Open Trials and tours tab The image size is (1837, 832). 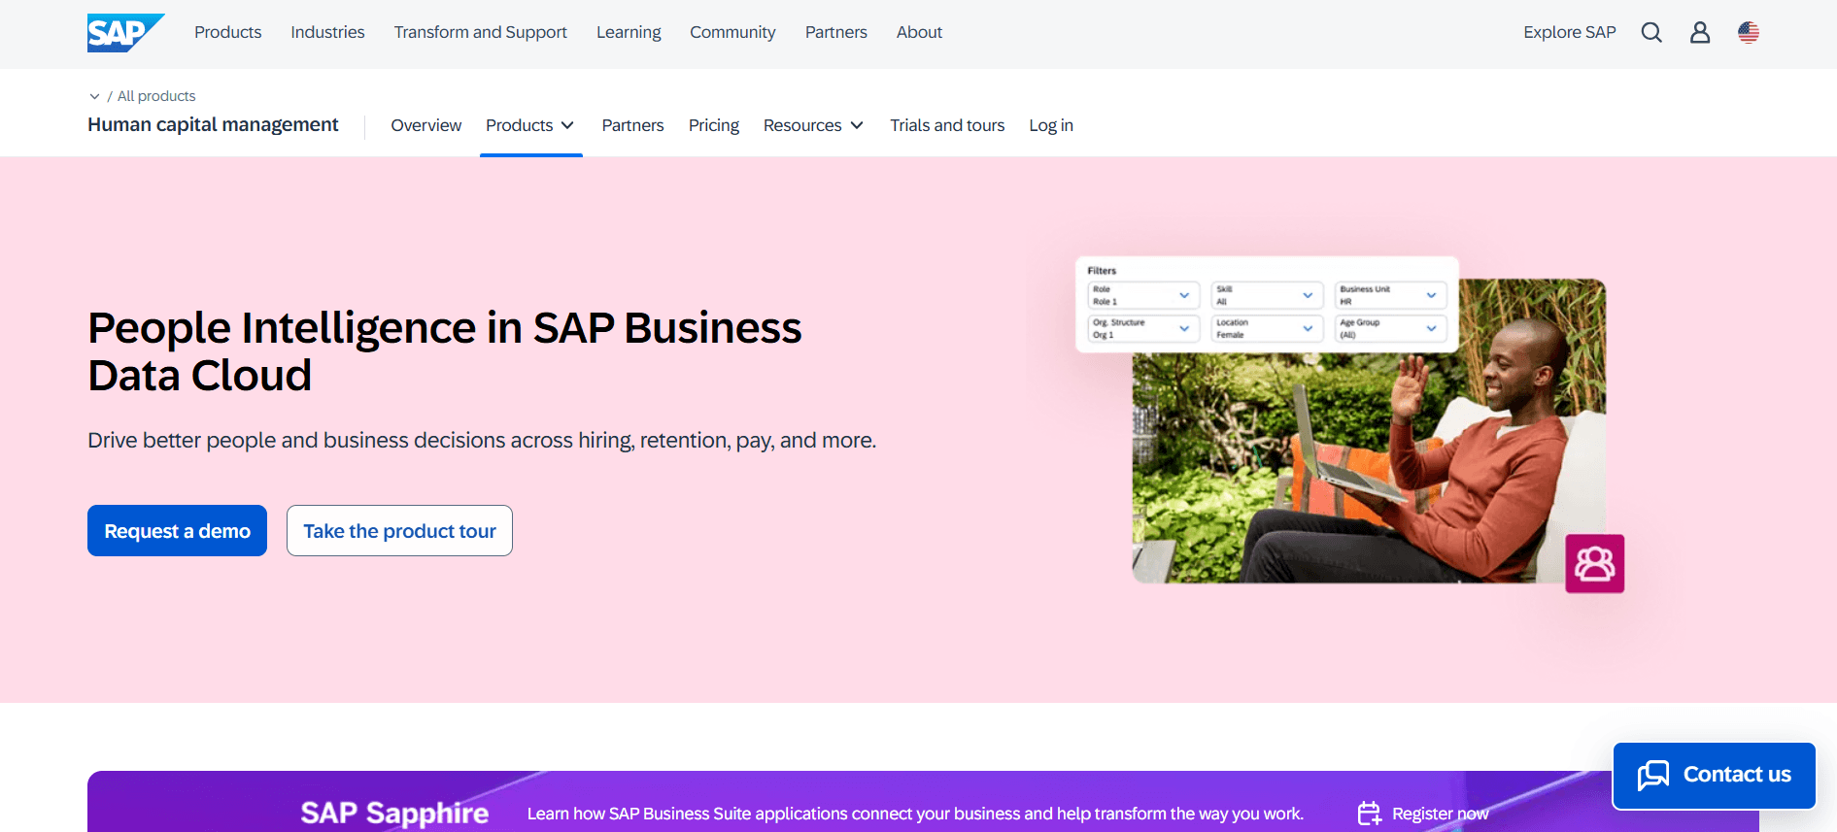tap(947, 125)
